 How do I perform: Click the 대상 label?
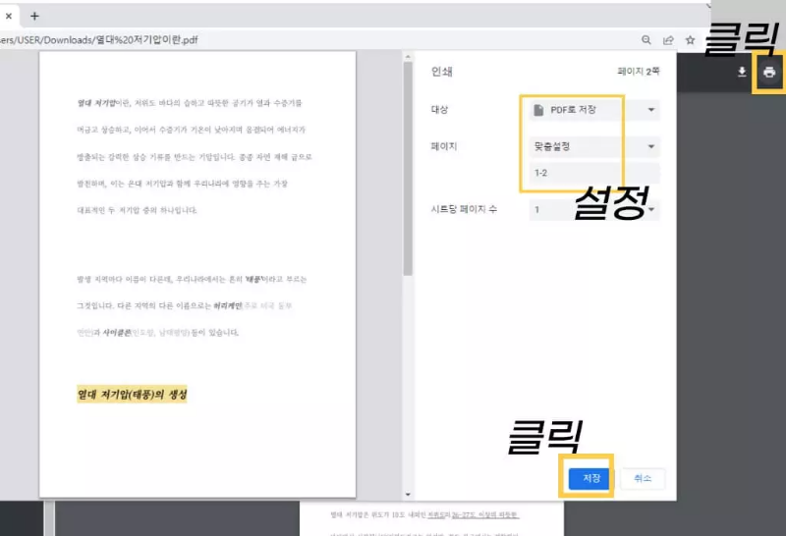click(x=439, y=109)
